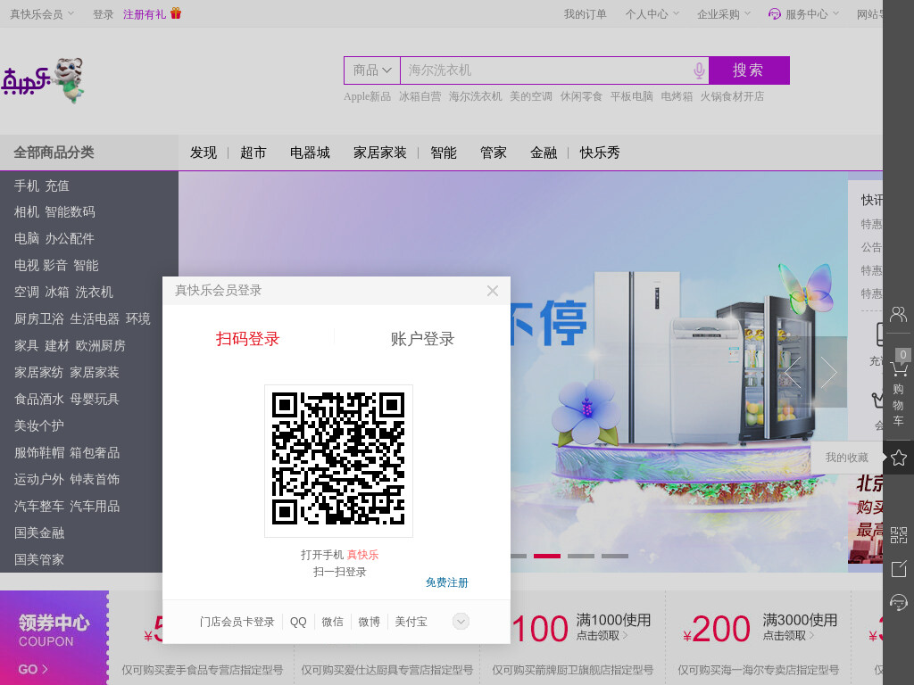Switch to 扫码登录 tab
The image size is (914, 685).
click(248, 338)
